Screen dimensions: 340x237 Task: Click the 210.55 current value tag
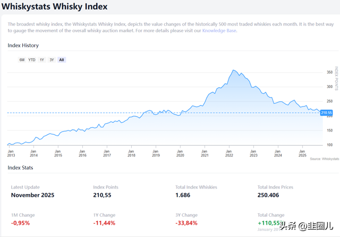coord(326,112)
